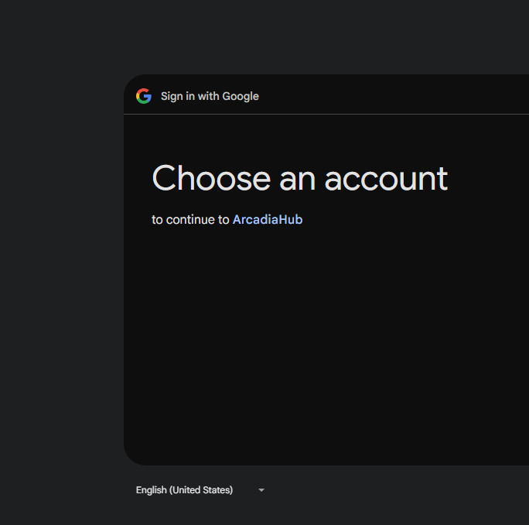Click the word "an" in the heading

[x=298, y=178]
